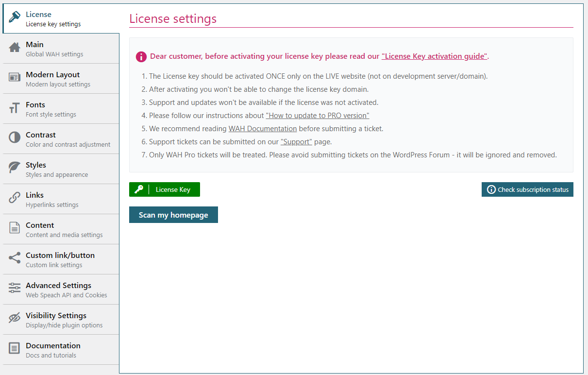The width and height of the screenshot is (588, 375).
Task: Visit the Support page link
Action: coord(296,142)
